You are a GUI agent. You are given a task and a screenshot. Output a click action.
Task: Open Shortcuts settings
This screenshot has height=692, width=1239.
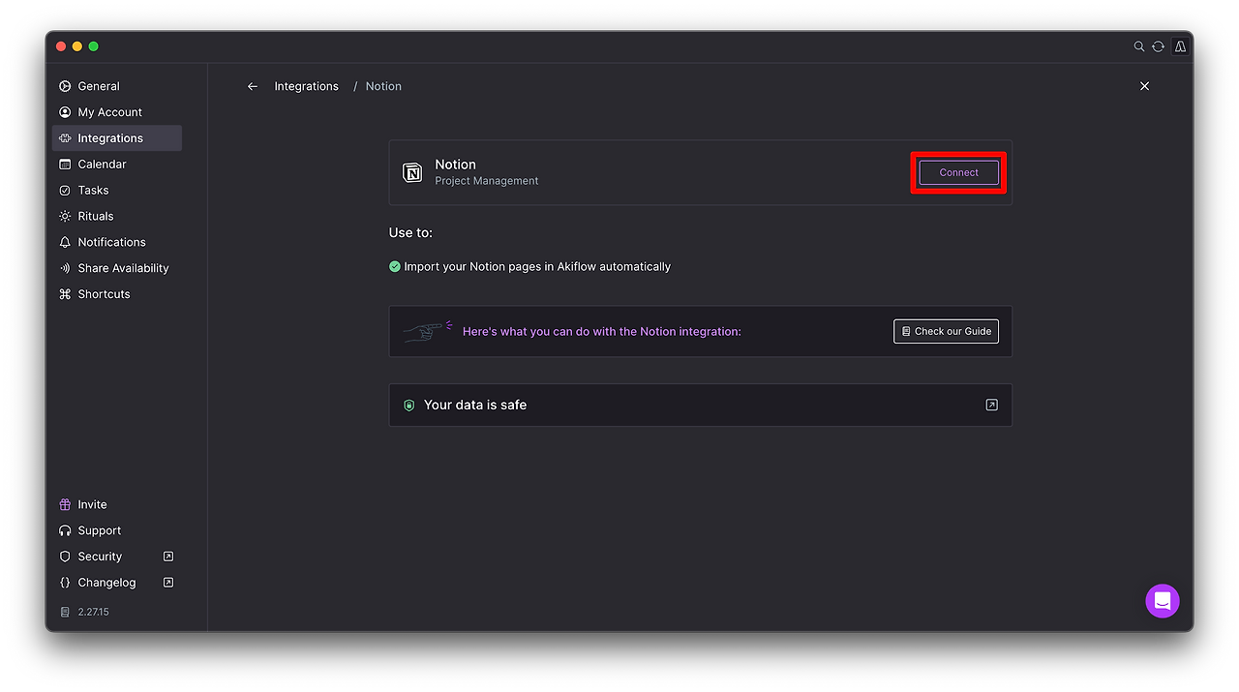(x=117, y=294)
